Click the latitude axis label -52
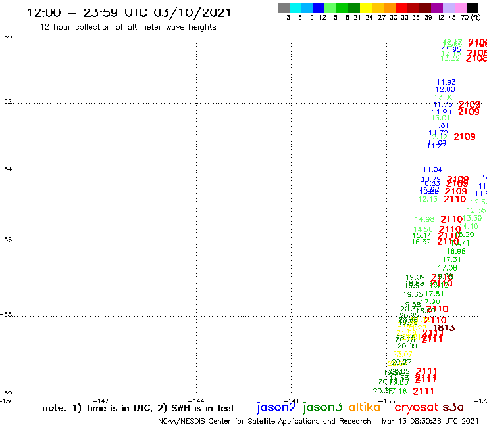Viewport: 487px width, 427px height. tap(6, 102)
